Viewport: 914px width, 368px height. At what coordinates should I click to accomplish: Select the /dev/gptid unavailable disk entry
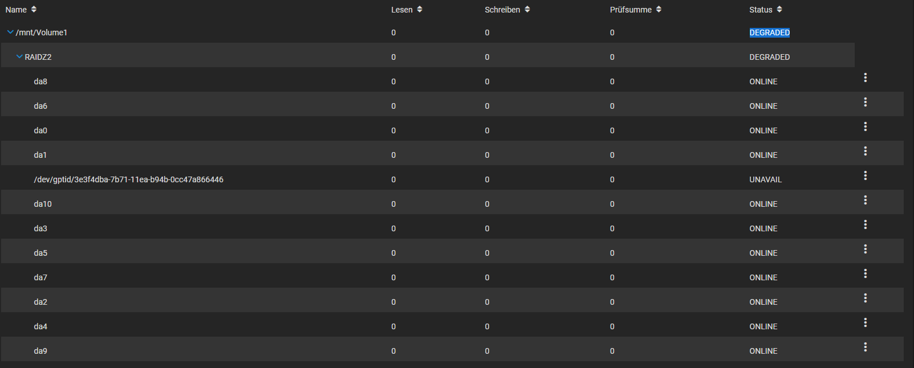point(128,179)
